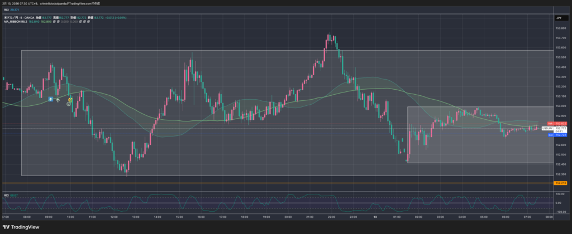Click the circle marker below the emoji

(69, 104)
